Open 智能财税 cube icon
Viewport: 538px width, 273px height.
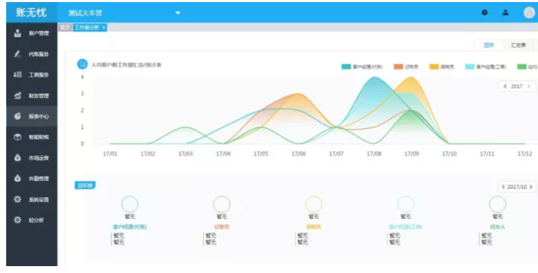click(17, 137)
